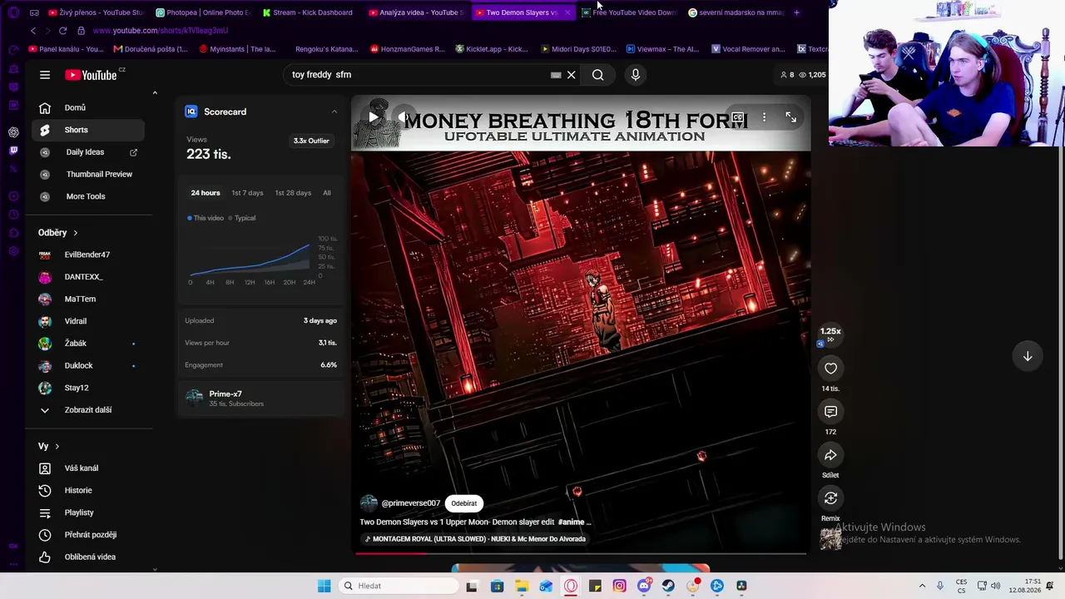Click the 3.3x Outlier badge
This screenshot has height=599, width=1065.
pyautogui.click(x=311, y=141)
